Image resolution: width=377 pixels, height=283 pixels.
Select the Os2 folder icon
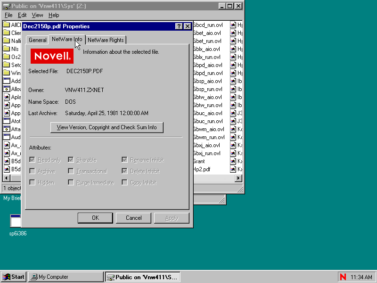click(x=7, y=57)
